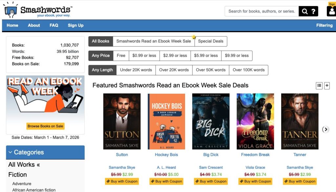The width and height of the screenshot is (336, 192).
Task: Click the plus expand icon
Action: [x=327, y=85]
